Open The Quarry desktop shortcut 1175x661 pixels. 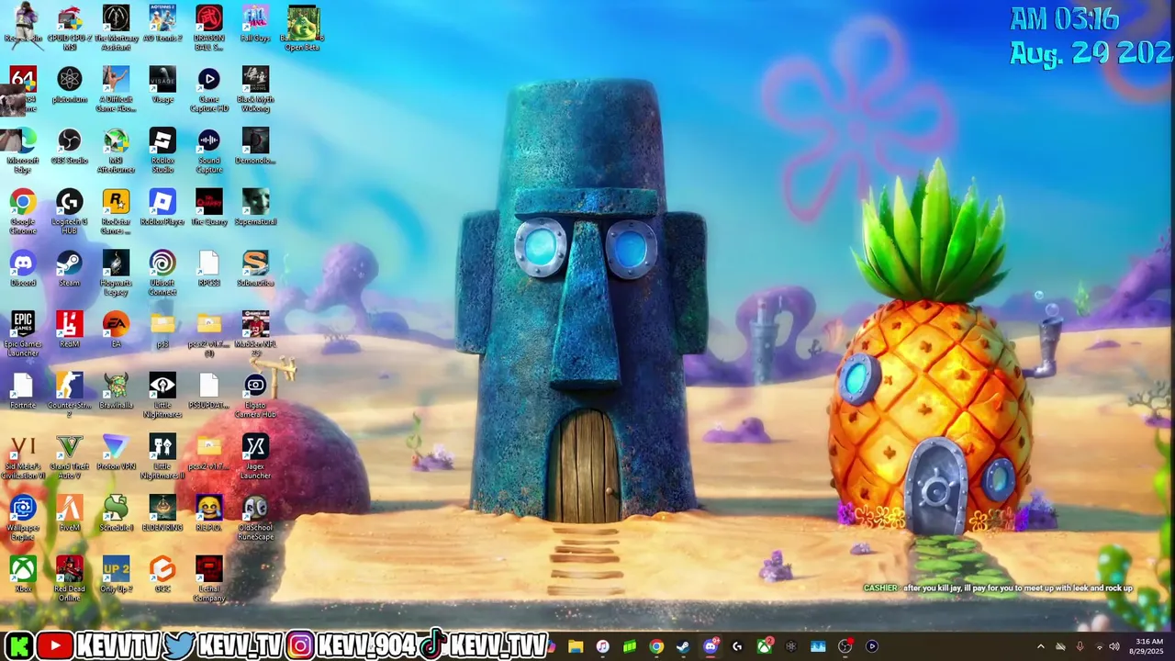(x=209, y=207)
